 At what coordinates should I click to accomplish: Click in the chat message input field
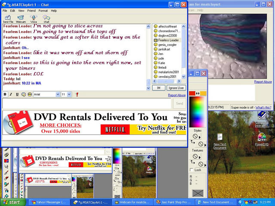87,103
